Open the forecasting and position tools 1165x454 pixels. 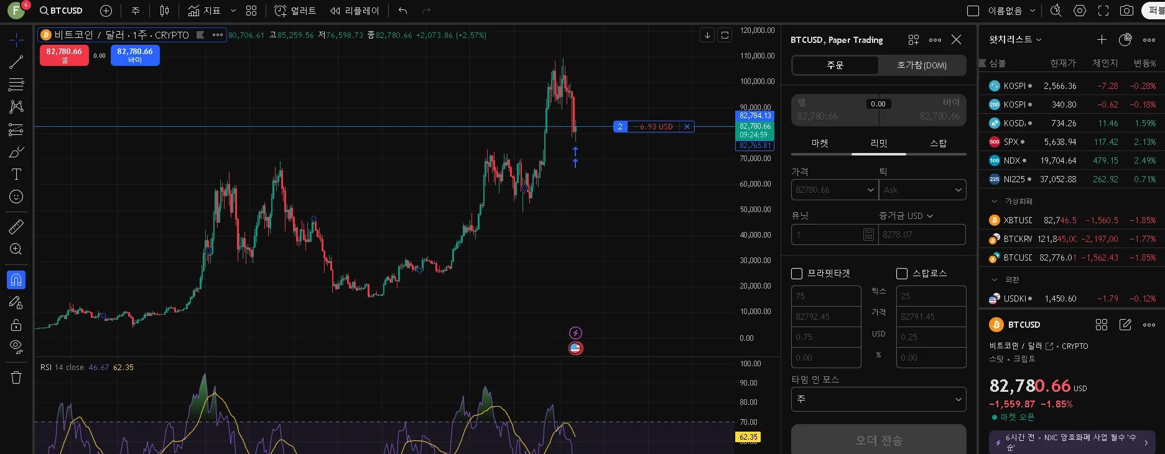click(16, 129)
